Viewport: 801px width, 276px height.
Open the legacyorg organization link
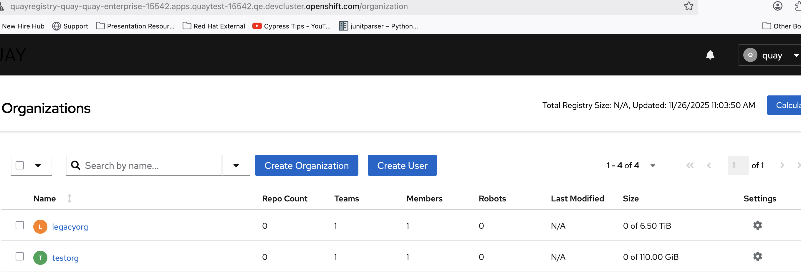tap(70, 227)
